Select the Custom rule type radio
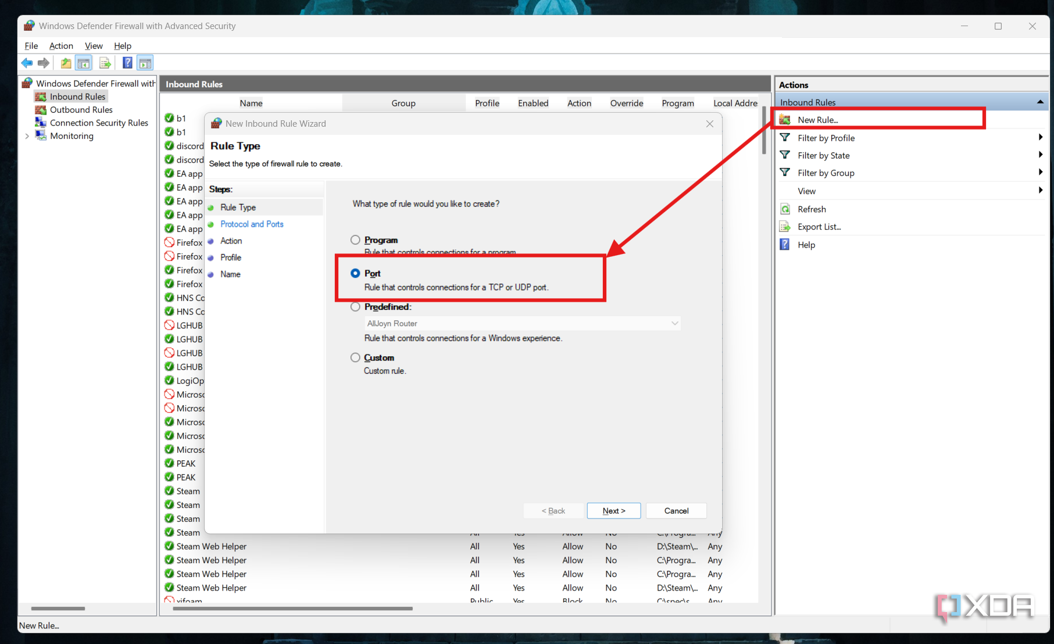The height and width of the screenshot is (644, 1054). point(355,357)
